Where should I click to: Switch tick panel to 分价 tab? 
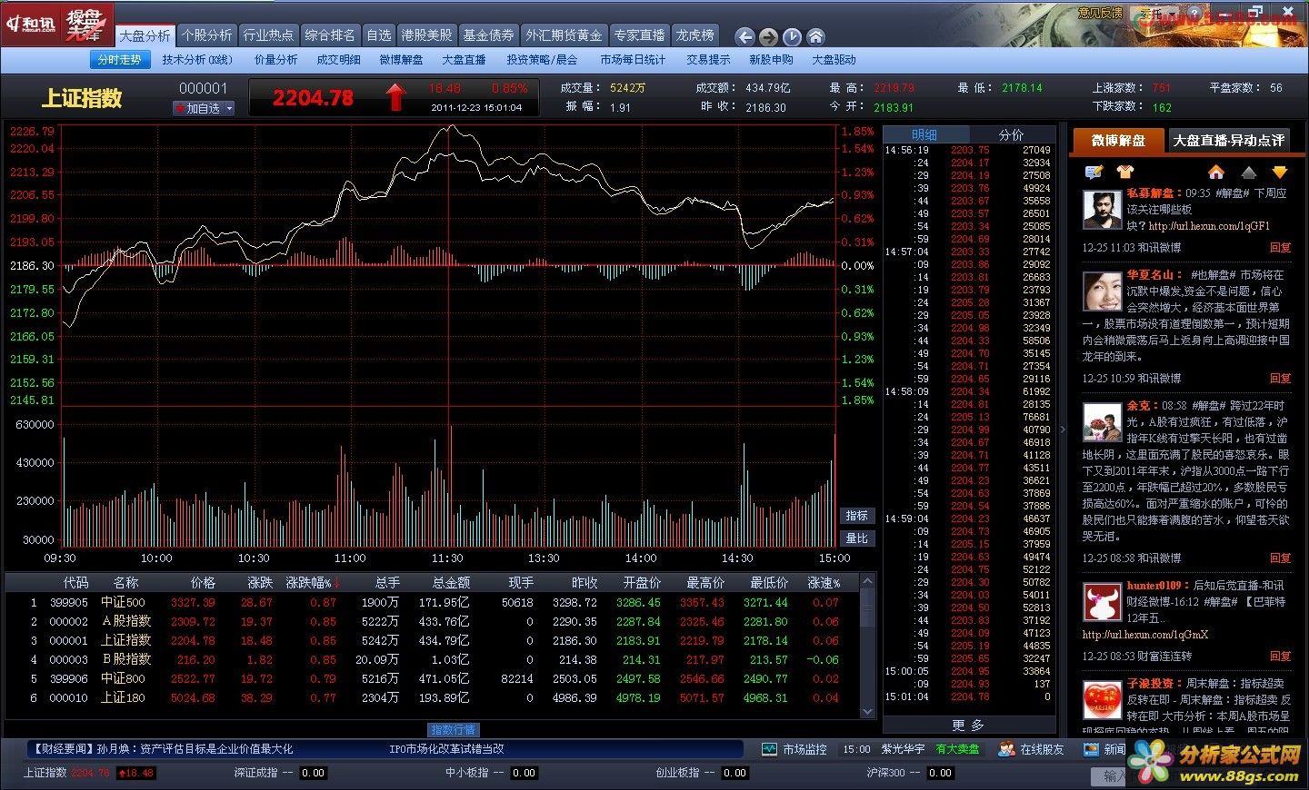tap(1011, 134)
